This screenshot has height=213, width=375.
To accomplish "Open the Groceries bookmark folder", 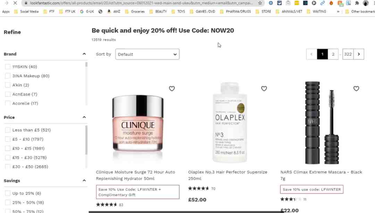I will click(135, 11).
